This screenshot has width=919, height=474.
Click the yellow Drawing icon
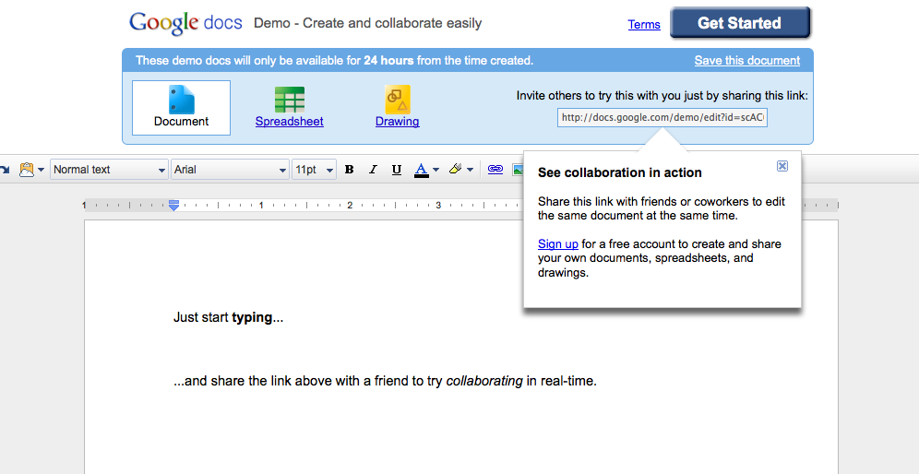click(397, 100)
